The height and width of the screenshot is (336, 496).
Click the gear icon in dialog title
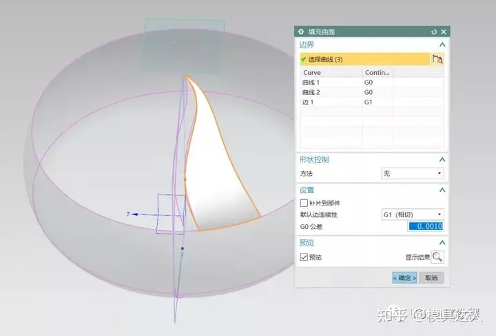300,32
